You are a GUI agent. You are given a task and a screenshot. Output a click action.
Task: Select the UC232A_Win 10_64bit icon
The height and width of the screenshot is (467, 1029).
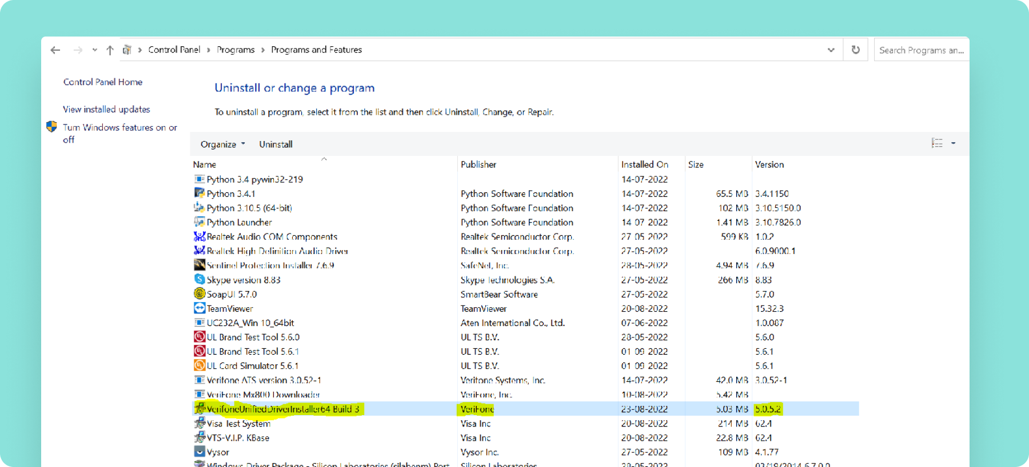pyautogui.click(x=200, y=323)
